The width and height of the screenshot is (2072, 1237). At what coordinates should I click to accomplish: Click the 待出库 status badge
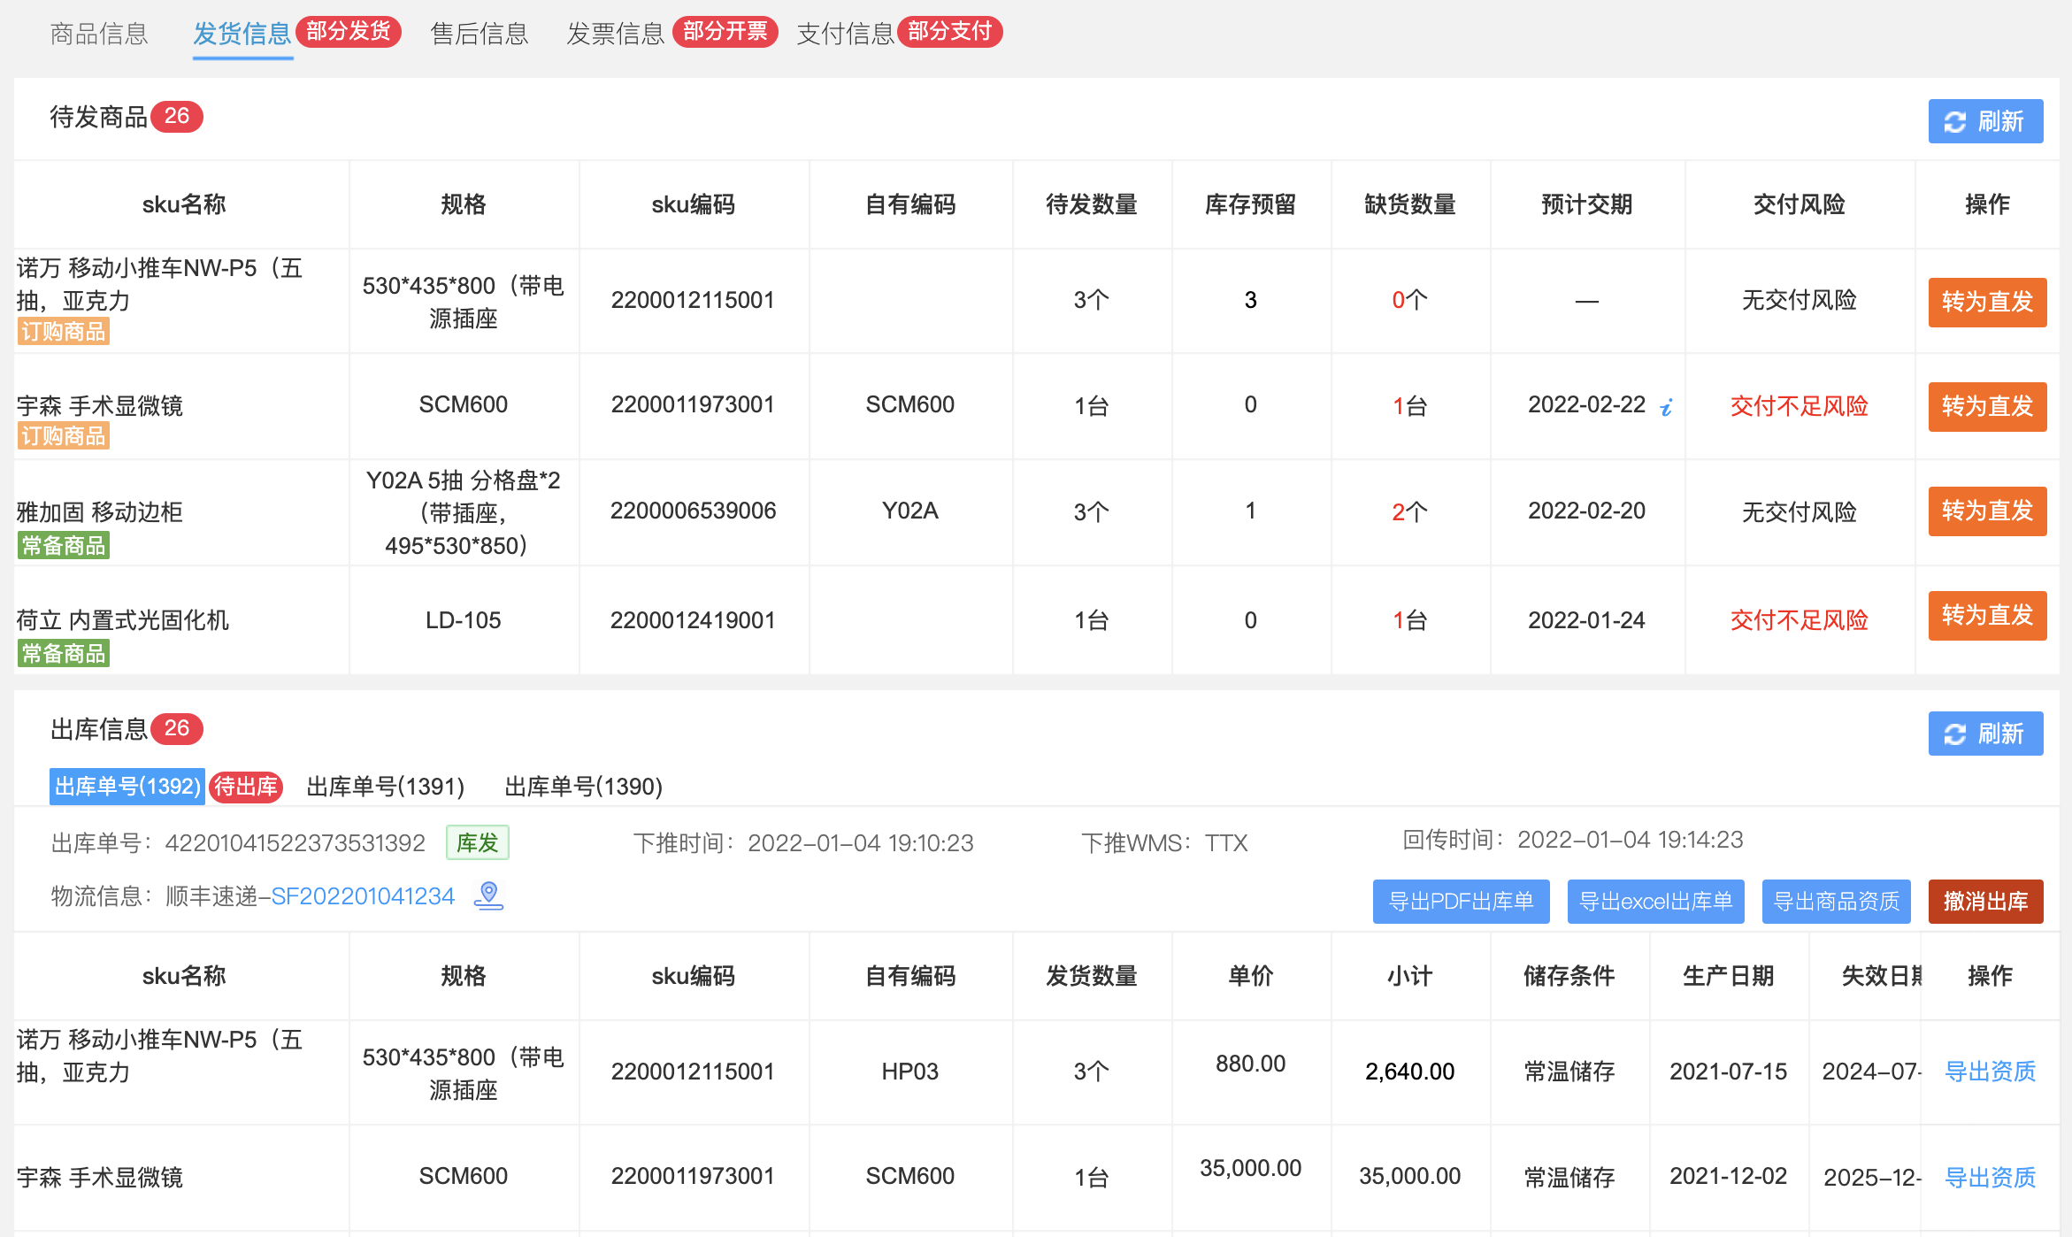point(246,787)
